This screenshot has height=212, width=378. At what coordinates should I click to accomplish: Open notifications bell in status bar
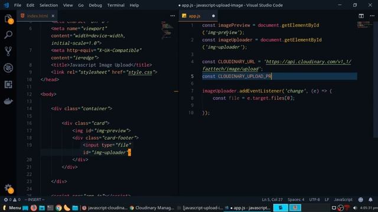click(370, 200)
